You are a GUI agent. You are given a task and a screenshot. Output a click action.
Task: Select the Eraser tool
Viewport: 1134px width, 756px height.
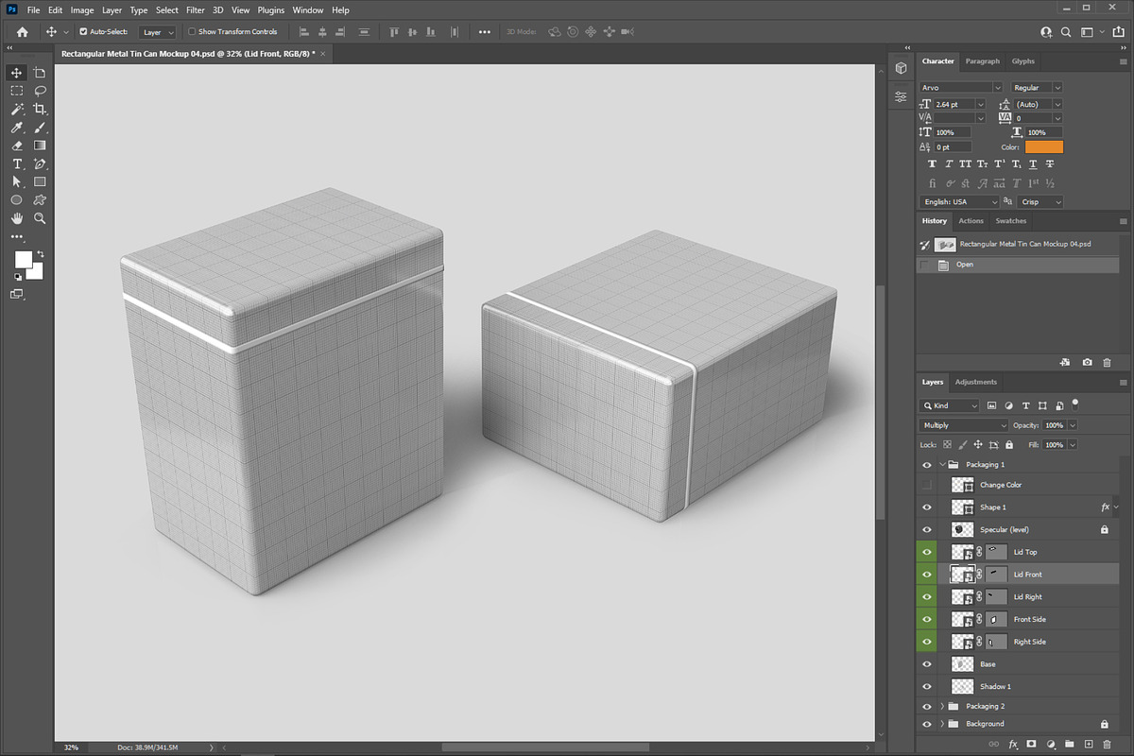pos(17,146)
